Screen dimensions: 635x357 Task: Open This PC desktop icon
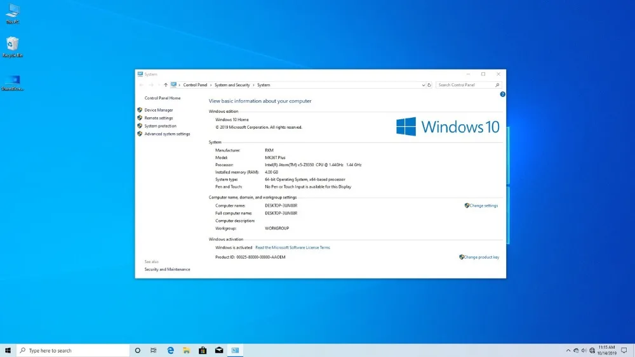(x=13, y=13)
